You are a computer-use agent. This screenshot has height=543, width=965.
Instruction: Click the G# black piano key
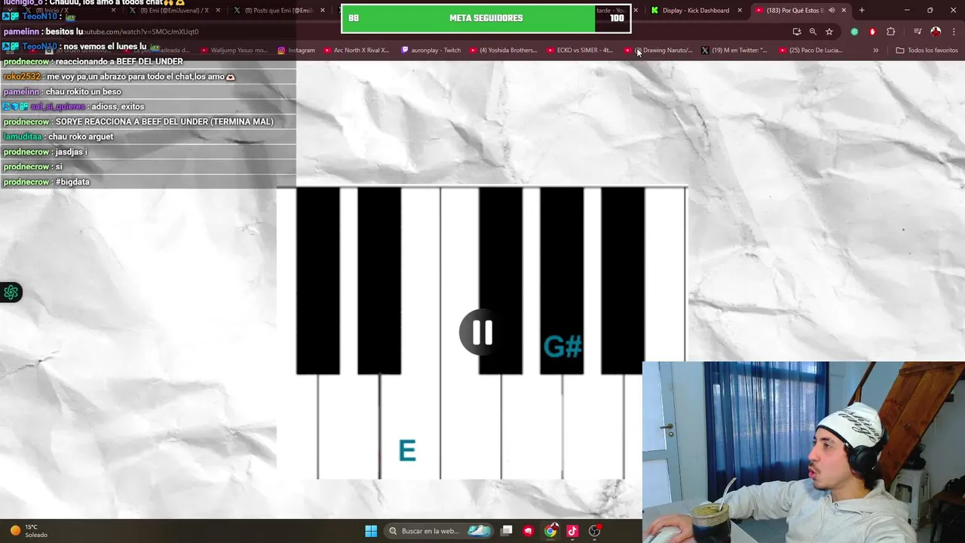tap(562, 281)
